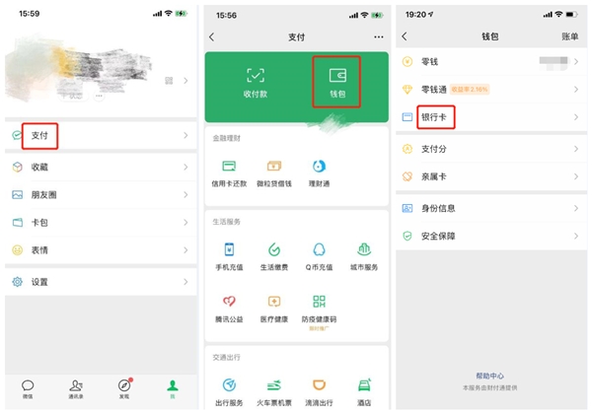Open more options on 支付 screen
592x414 pixels.
pyautogui.click(x=379, y=36)
